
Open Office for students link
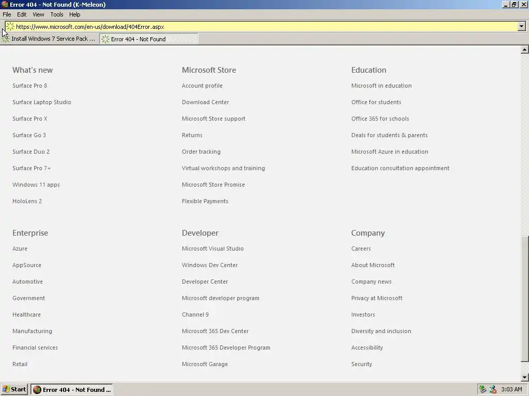click(x=376, y=102)
